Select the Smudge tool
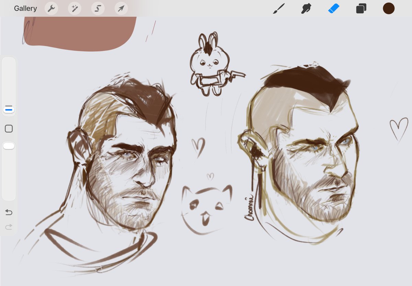 [306, 9]
